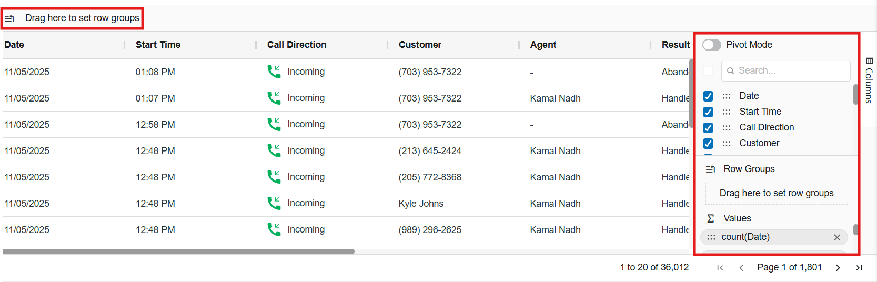877x282 pixels.
Task: Go to the next page
Action: point(838,268)
